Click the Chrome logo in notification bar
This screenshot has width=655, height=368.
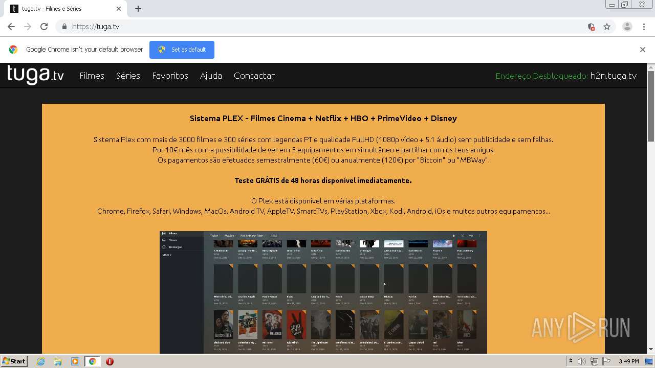(13, 50)
